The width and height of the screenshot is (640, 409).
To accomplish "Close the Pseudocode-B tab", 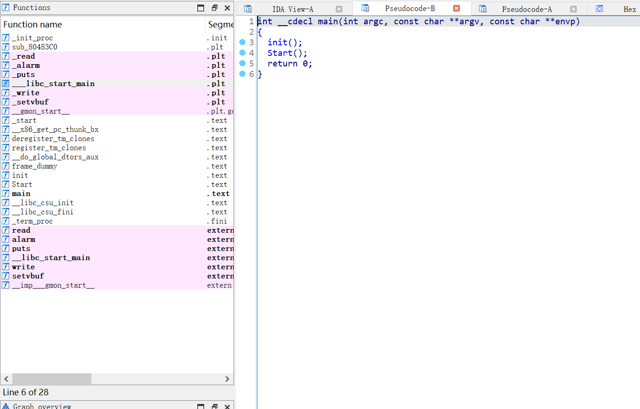I will (456, 8).
